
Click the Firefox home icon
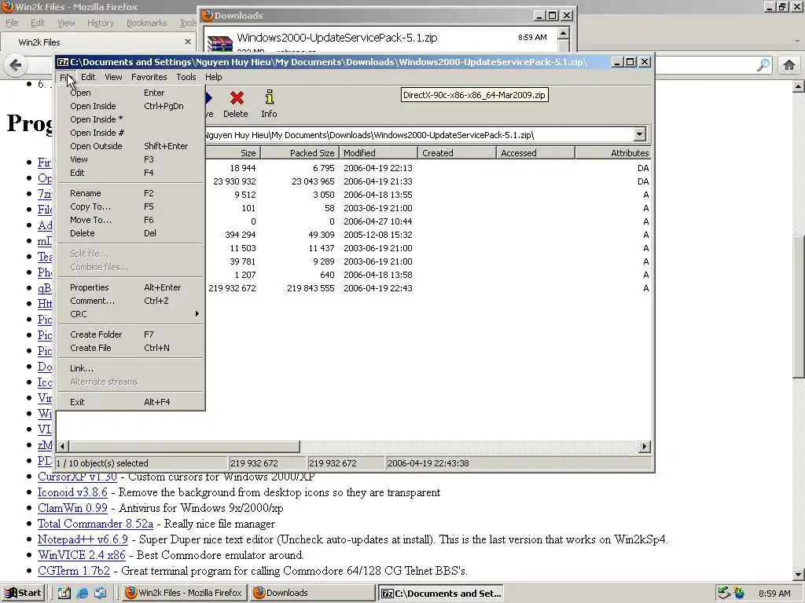click(789, 65)
